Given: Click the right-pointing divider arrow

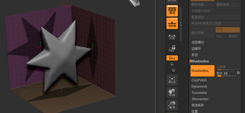Looking at the screenshot, I should click(x=181, y=23).
